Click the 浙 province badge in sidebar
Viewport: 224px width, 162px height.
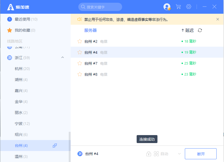click(x=10, y=58)
